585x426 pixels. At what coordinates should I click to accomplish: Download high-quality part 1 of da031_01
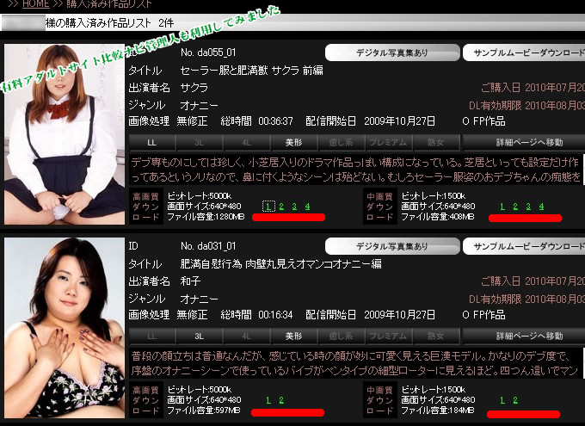click(268, 400)
